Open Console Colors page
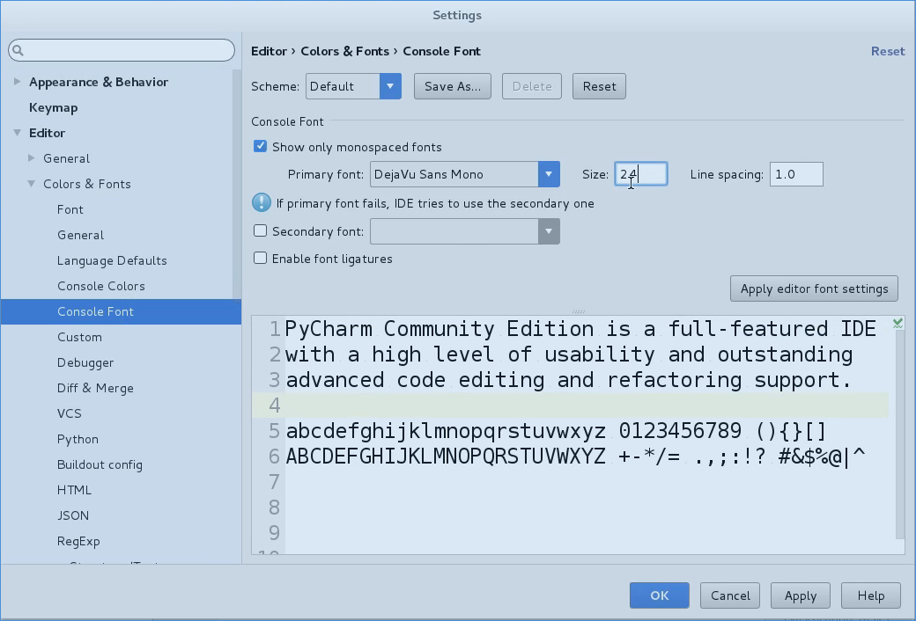 click(x=101, y=286)
